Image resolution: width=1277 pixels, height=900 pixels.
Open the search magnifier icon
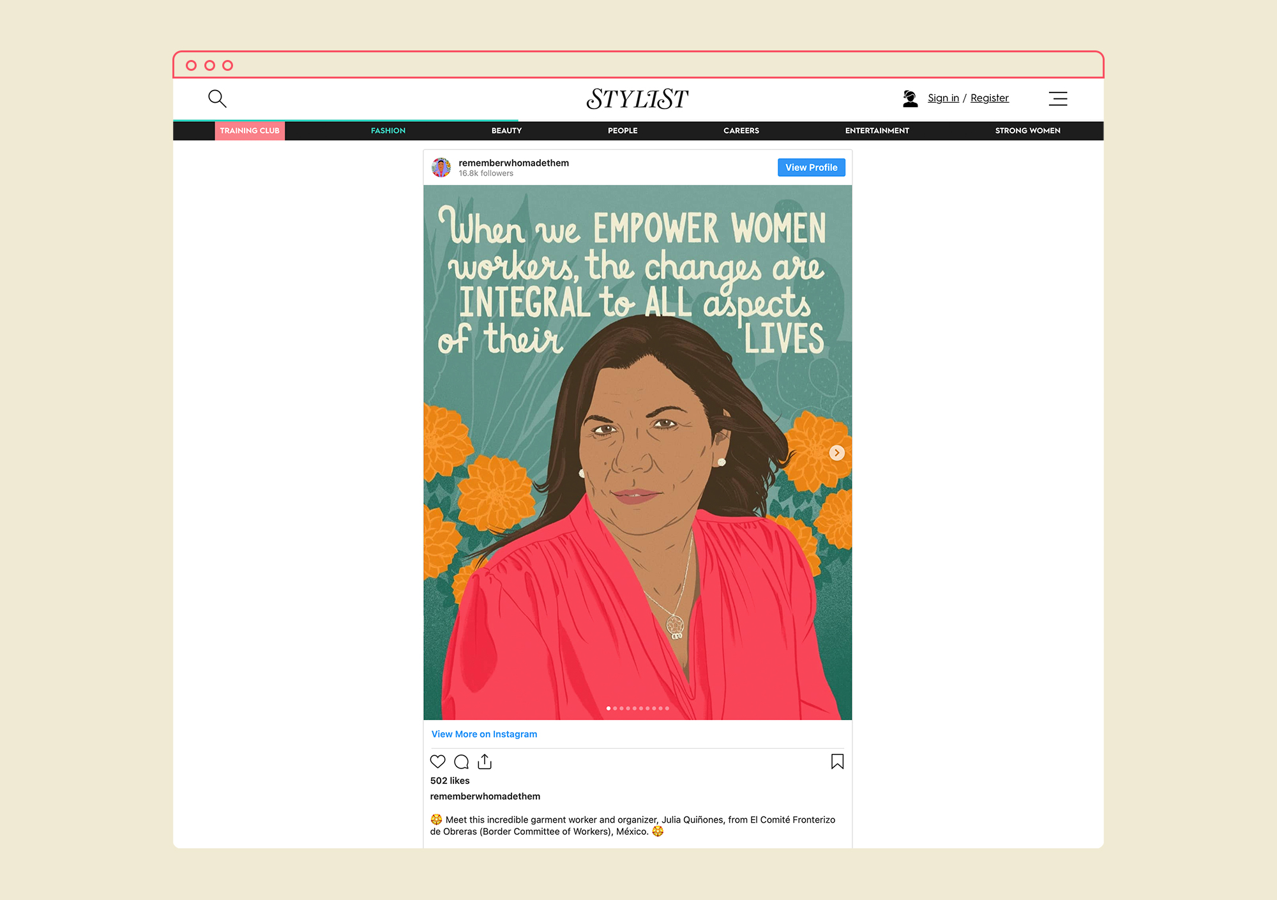click(217, 98)
